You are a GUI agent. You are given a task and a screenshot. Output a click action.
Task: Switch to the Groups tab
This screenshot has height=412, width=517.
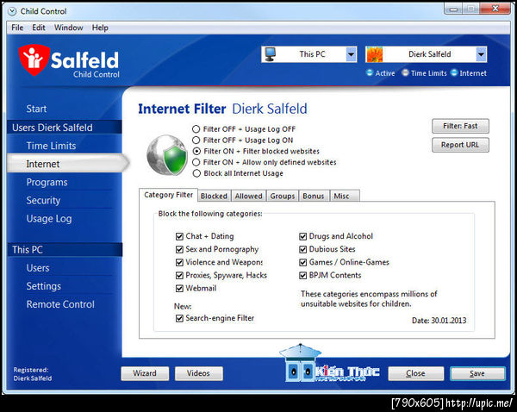click(x=283, y=196)
